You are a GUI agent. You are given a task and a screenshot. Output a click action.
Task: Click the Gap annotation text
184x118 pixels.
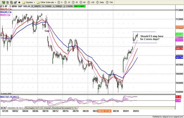(x=47, y=31)
